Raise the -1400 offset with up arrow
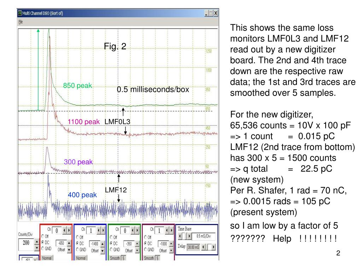This screenshot has height=271, width=362. coord(102,244)
